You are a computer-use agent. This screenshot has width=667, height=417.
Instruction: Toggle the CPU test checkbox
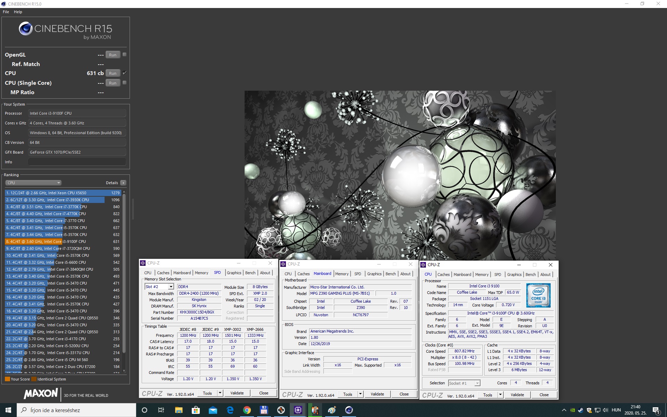pos(124,73)
